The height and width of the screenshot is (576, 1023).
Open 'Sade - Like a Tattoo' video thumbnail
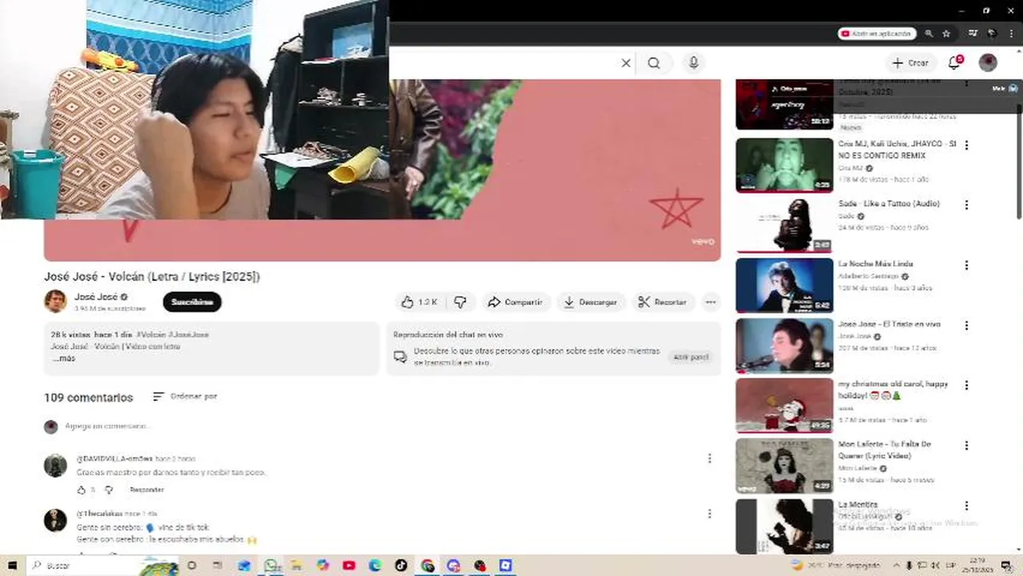tap(784, 225)
